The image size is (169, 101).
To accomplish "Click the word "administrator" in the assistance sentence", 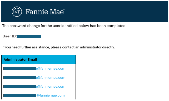I will (x=91, y=47).
